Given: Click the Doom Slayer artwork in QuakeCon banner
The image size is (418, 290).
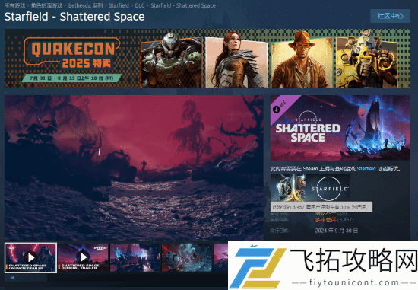Looking at the screenshot, I should (172, 60).
